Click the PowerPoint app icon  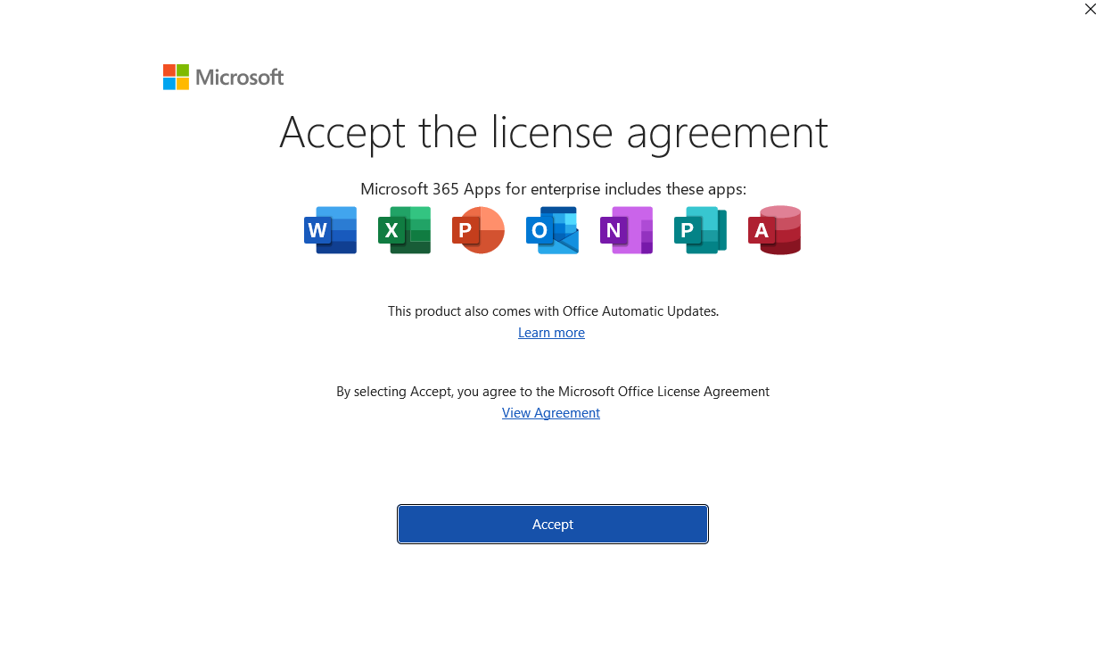tap(478, 230)
